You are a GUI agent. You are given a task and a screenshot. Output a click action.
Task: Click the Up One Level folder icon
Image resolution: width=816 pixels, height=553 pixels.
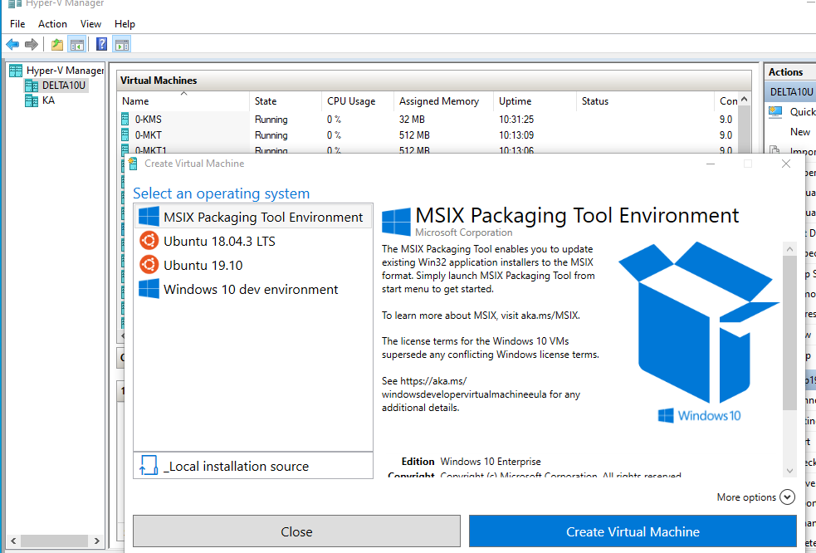pyautogui.click(x=57, y=45)
